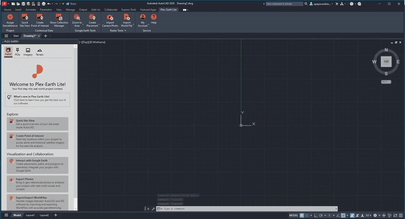Click the Undo arrow icon
Viewport: 405px width, 219px height.
[x=49, y=4]
